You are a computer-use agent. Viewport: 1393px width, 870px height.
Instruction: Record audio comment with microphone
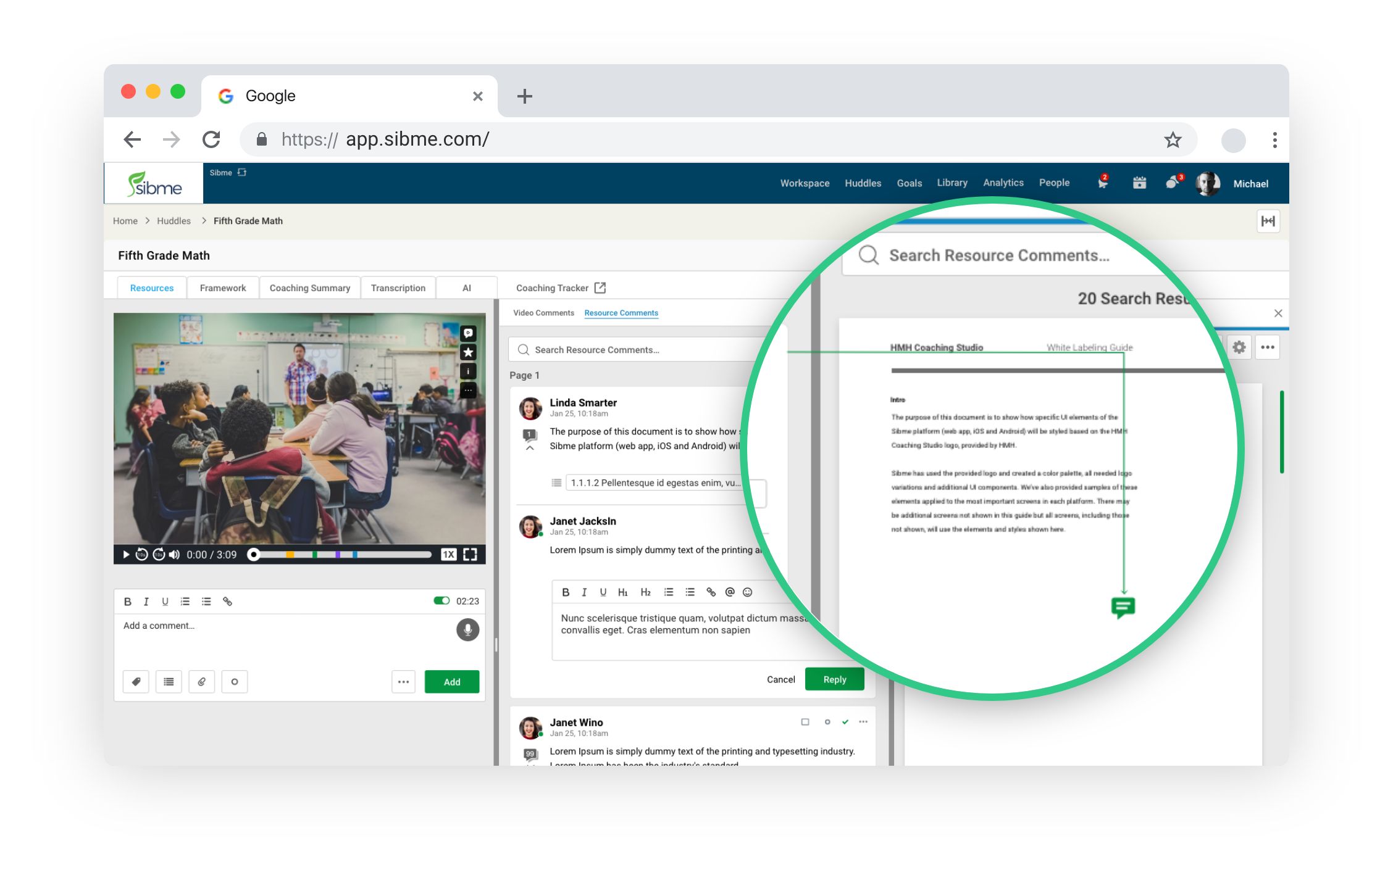(468, 629)
